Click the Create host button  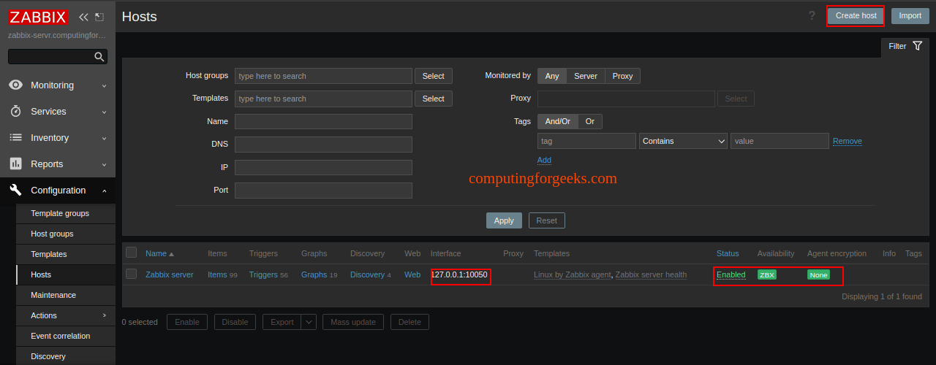[856, 16]
